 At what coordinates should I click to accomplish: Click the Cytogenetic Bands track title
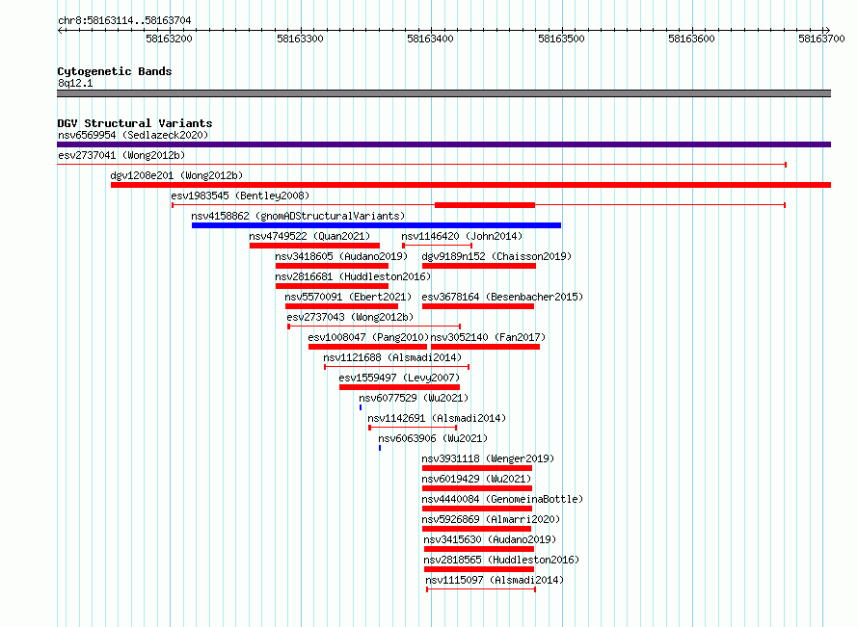coord(115,71)
